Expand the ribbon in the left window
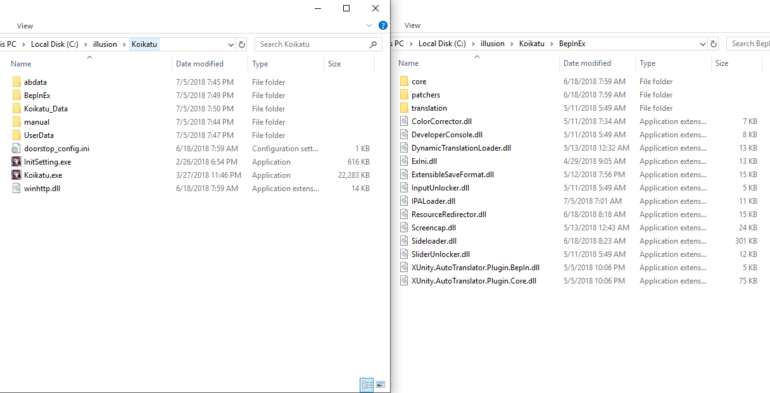 click(x=370, y=26)
